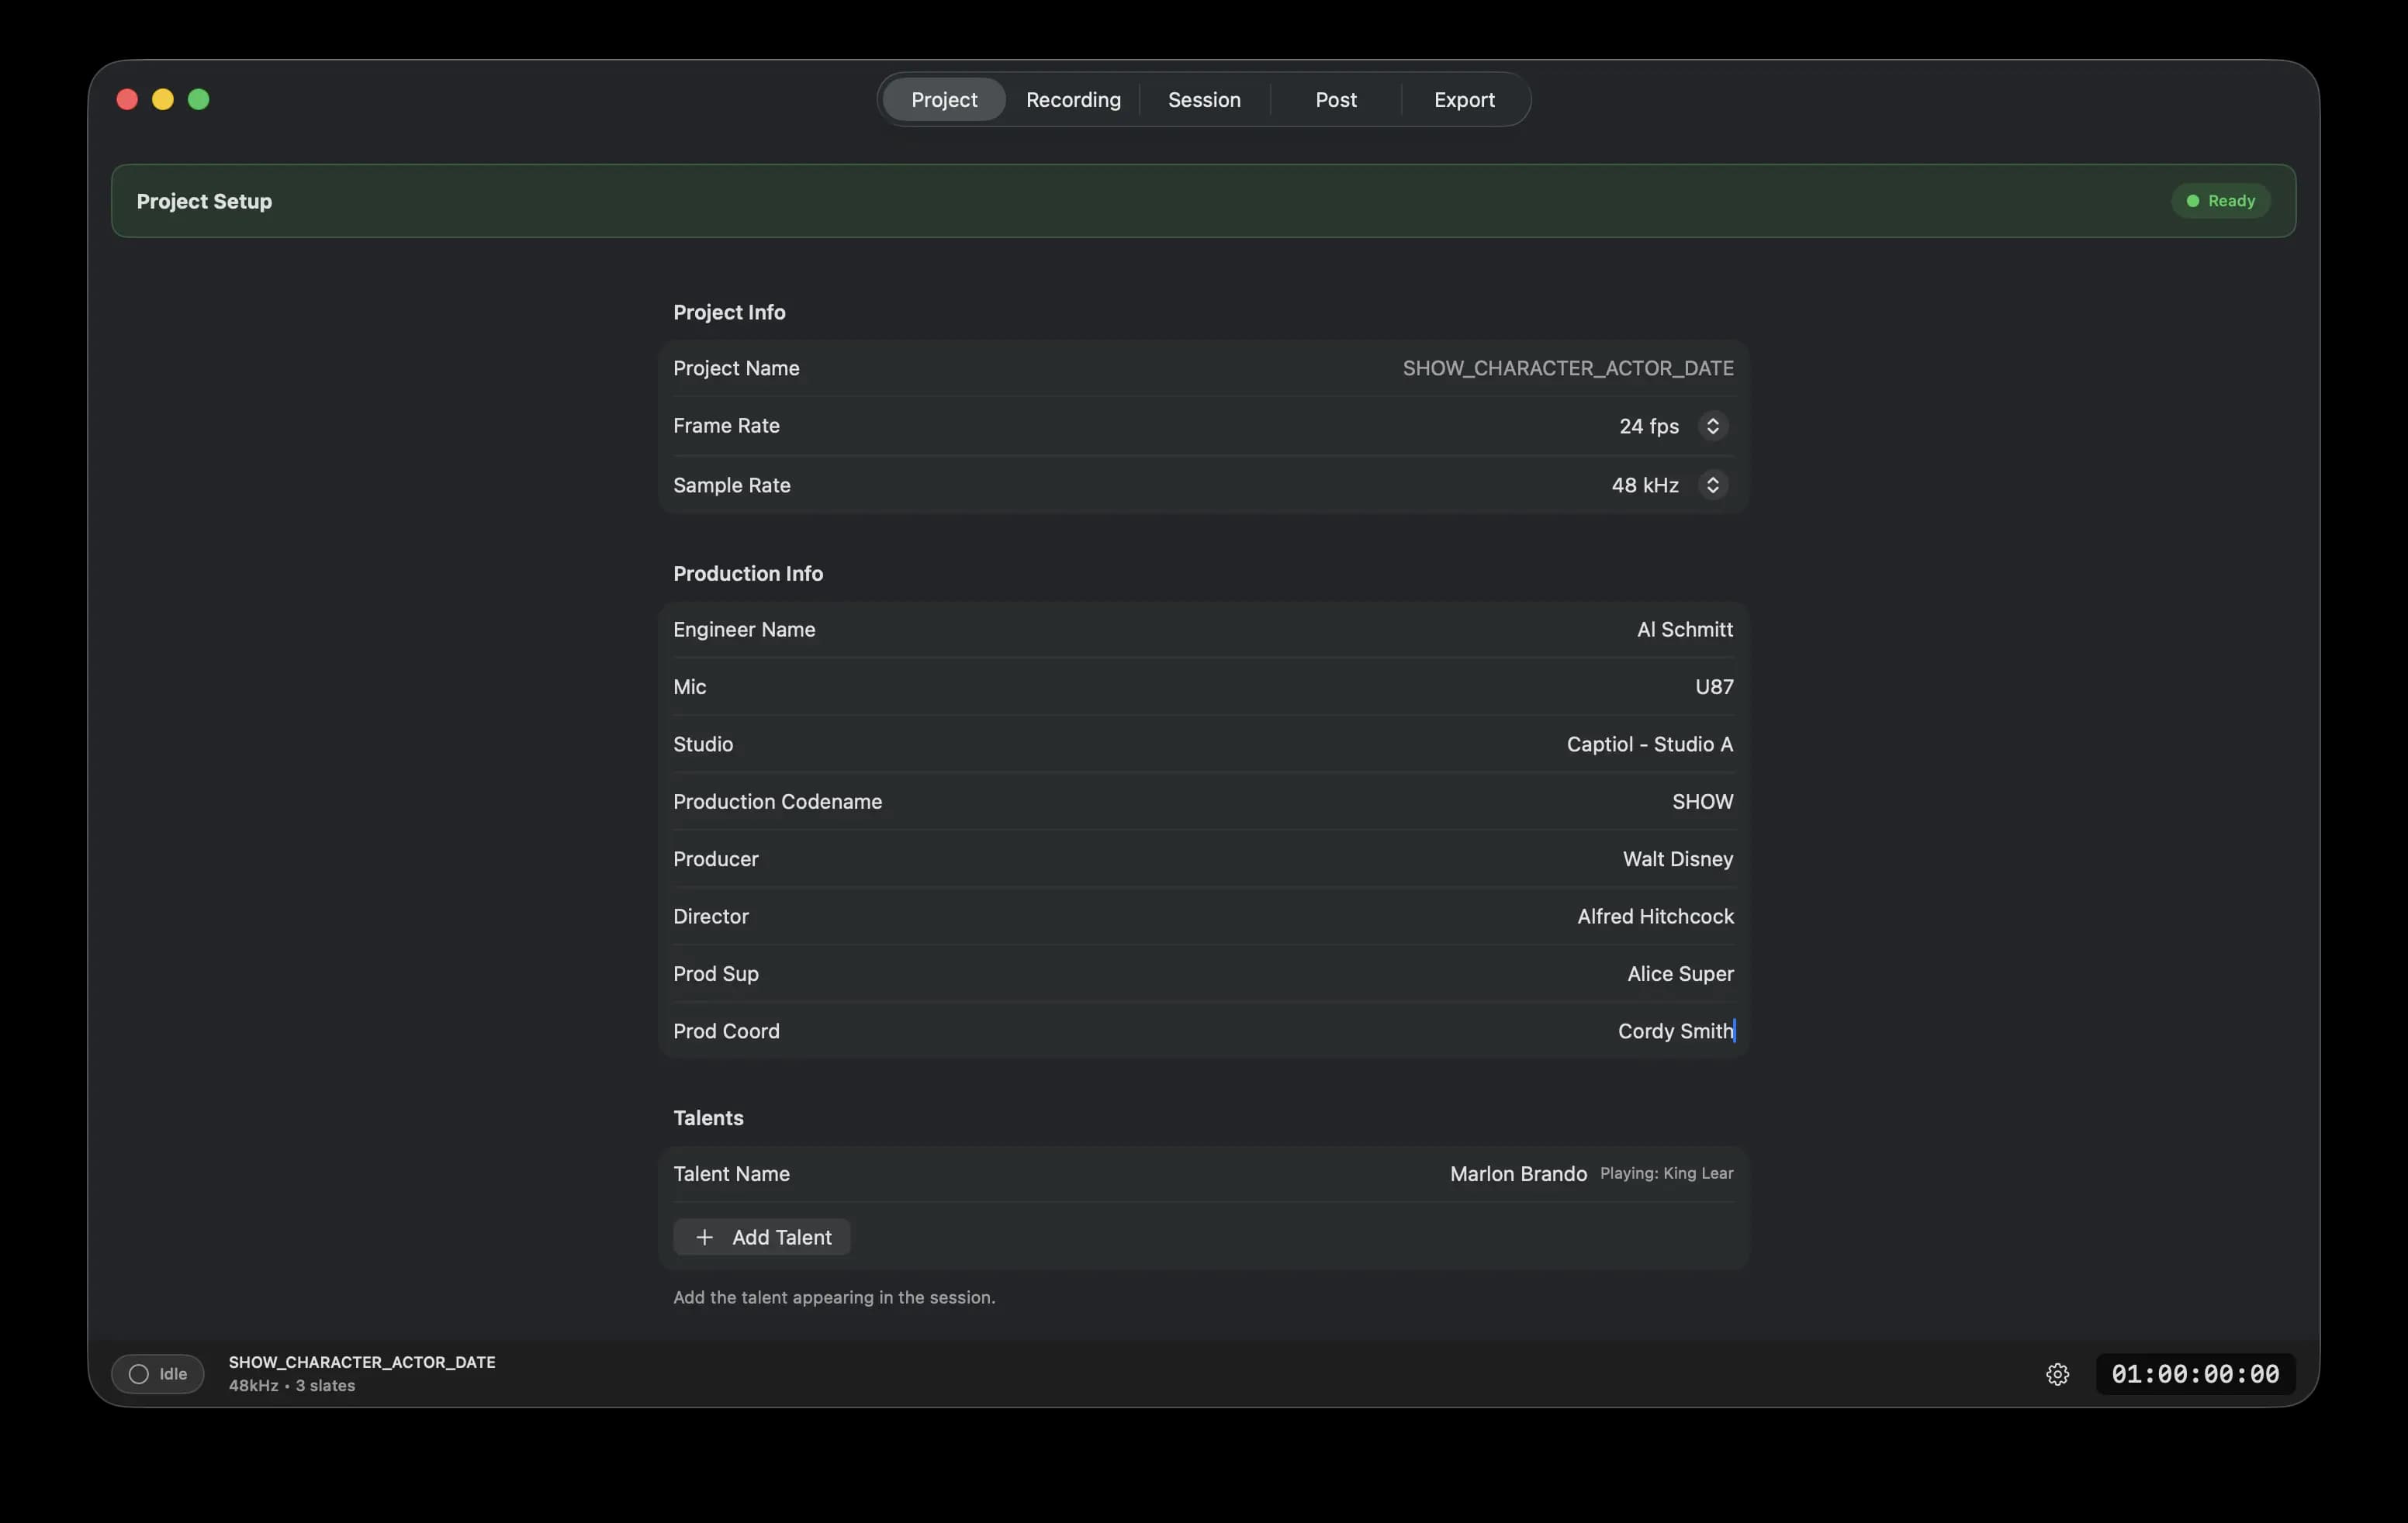Open the Post tab
2408x1523 pixels.
click(1335, 100)
